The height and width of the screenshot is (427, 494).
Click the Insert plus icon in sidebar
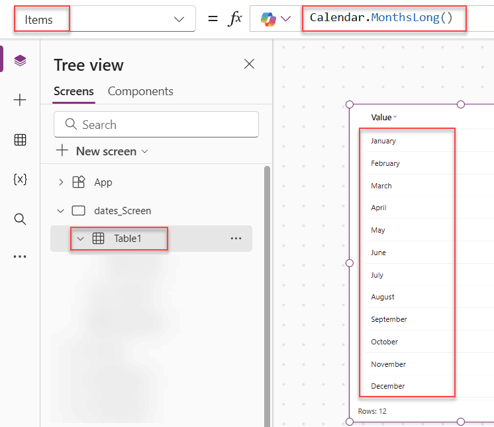(20, 100)
